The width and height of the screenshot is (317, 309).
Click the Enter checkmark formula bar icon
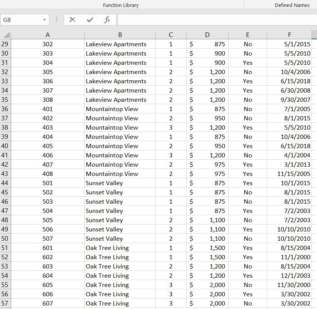[90, 20]
